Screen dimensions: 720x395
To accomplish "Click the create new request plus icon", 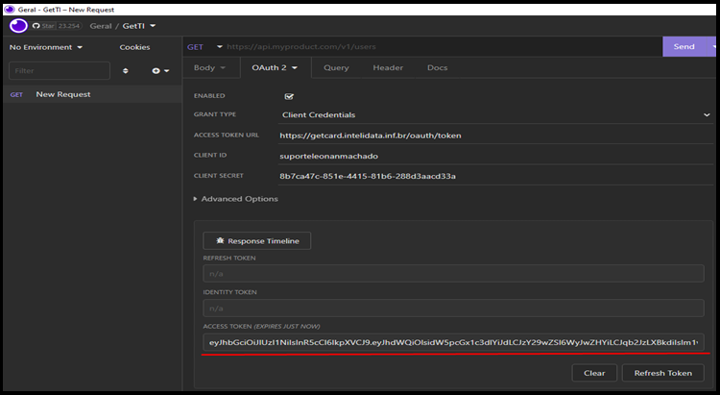I will 160,71.
